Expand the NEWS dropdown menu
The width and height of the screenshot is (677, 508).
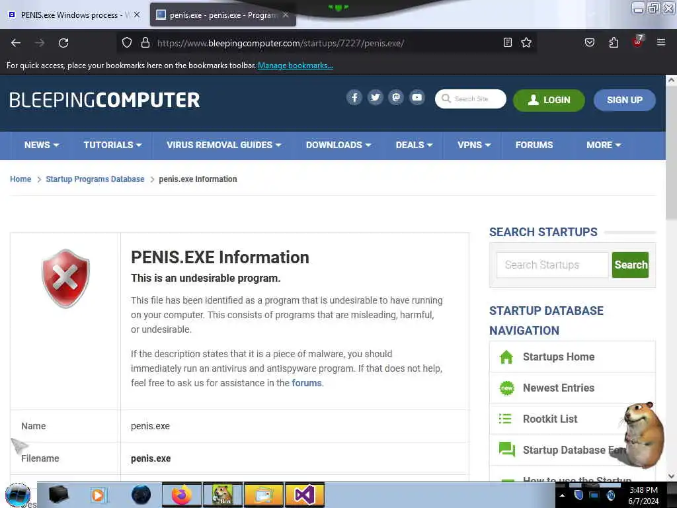[x=42, y=145]
